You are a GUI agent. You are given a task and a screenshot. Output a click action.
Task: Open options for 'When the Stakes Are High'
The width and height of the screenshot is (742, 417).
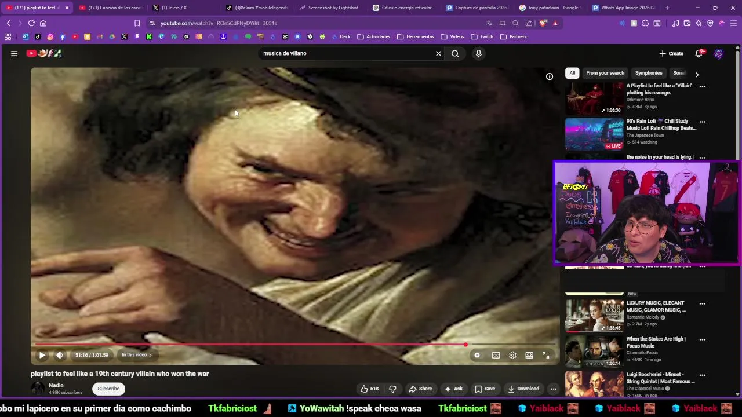[x=703, y=339]
